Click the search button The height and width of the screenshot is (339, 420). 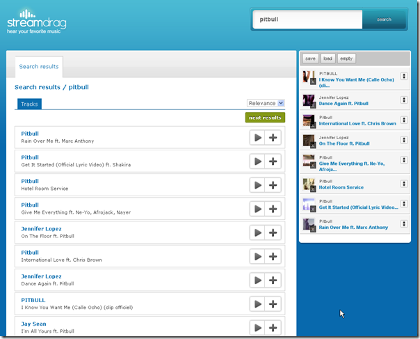384,19
